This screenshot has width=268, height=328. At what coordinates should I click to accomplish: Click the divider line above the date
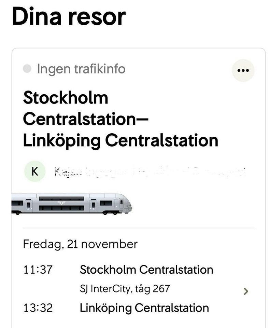[x=138, y=228]
